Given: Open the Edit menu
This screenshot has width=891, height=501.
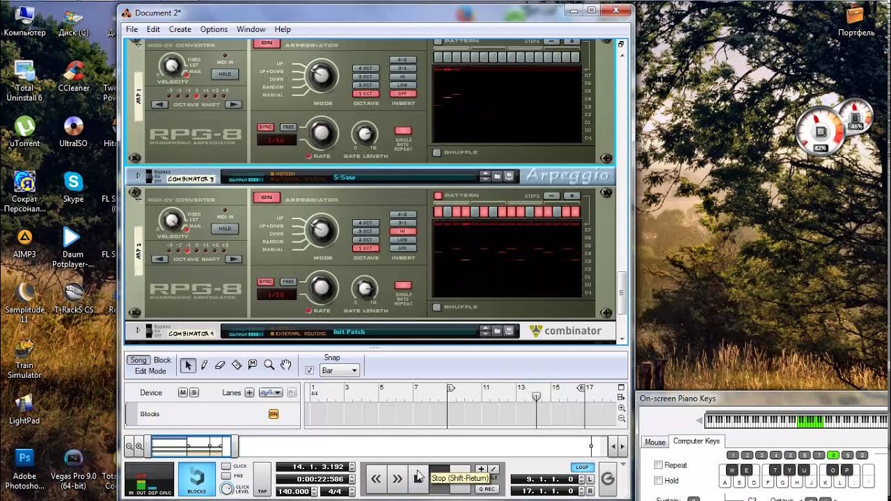Looking at the screenshot, I should click(x=153, y=29).
